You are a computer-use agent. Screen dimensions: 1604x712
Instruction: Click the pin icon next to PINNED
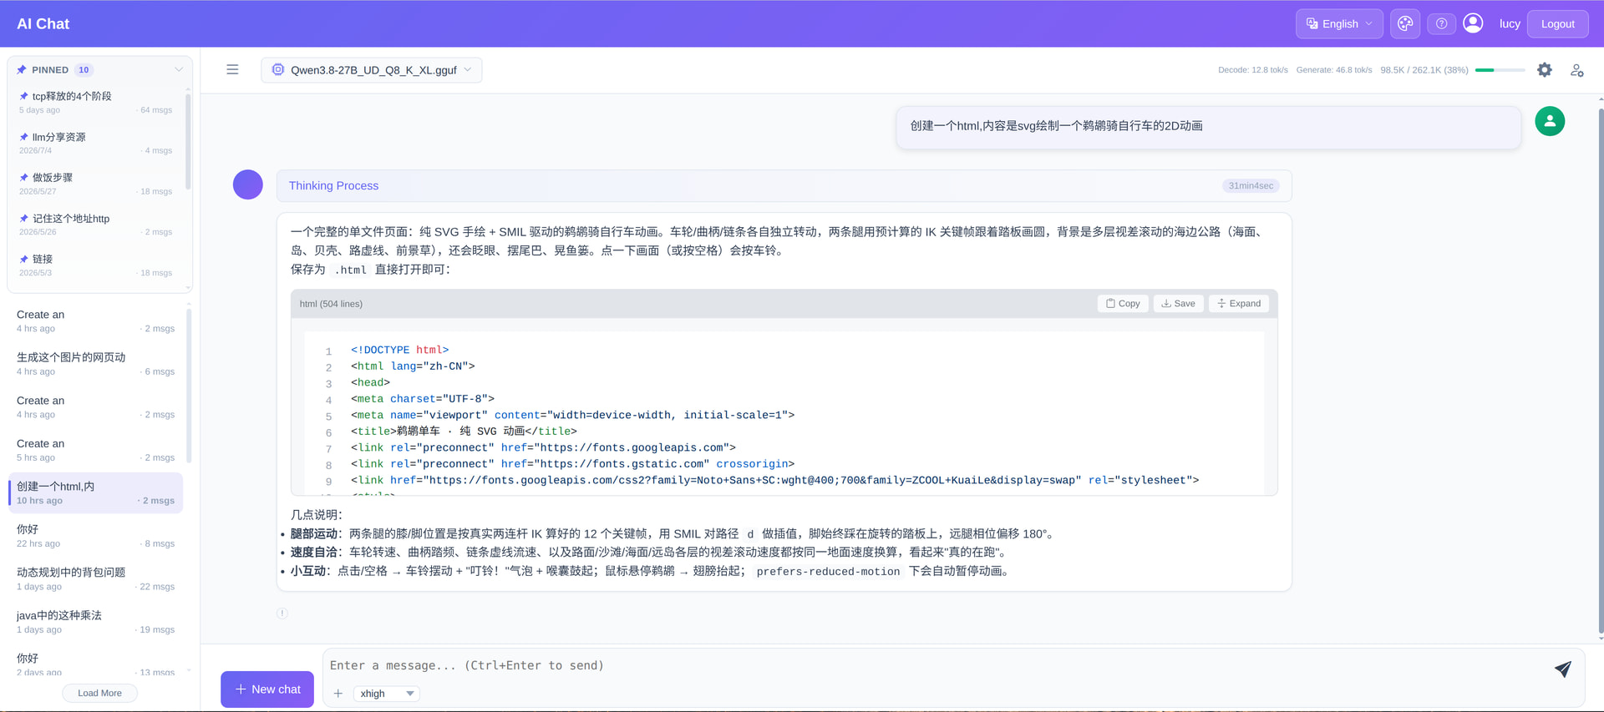[22, 70]
